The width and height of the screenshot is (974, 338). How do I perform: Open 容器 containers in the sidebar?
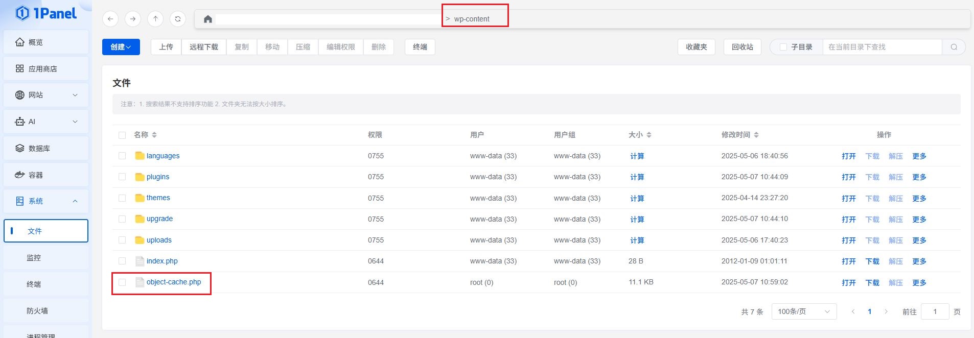[x=46, y=175]
